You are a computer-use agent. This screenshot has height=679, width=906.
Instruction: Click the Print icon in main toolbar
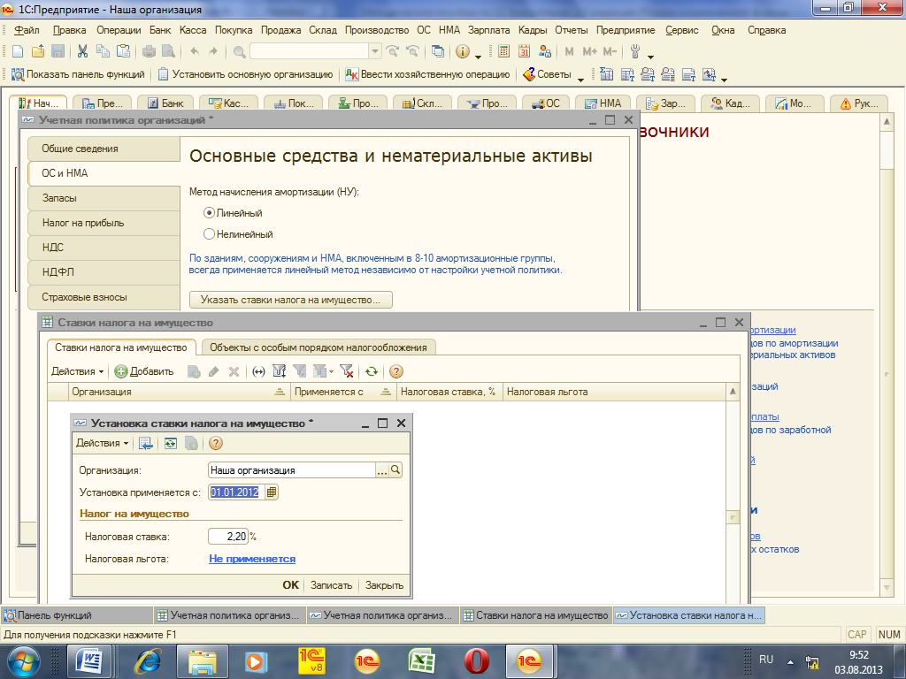pyautogui.click(x=149, y=51)
